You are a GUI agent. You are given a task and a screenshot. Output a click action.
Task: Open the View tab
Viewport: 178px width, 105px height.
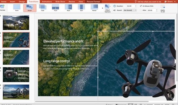point(81,2)
